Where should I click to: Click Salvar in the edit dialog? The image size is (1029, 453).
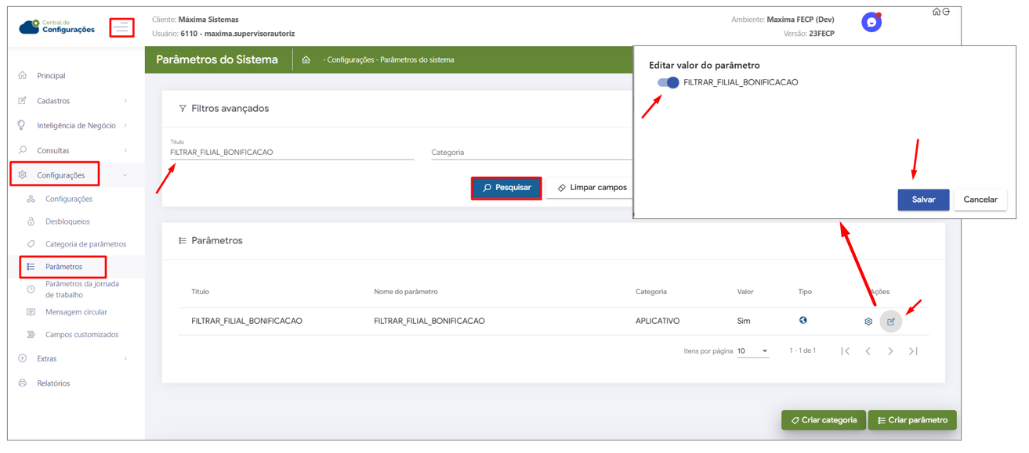point(922,200)
